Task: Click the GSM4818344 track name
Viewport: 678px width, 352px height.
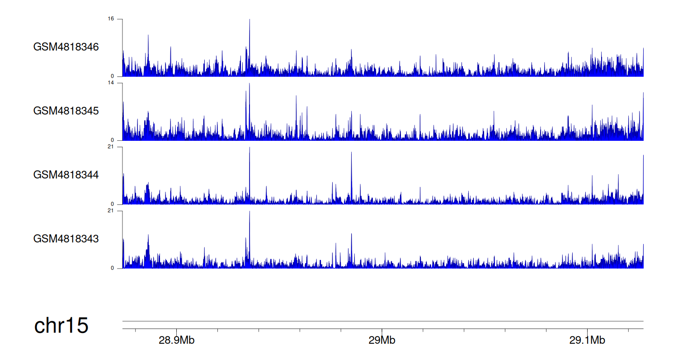Action: click(66, 175)
